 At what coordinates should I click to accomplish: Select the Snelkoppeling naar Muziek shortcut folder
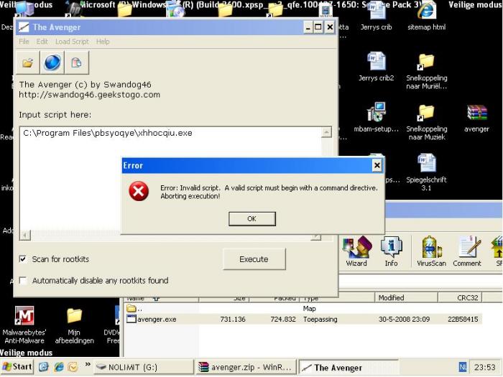(x=426, y=123)
